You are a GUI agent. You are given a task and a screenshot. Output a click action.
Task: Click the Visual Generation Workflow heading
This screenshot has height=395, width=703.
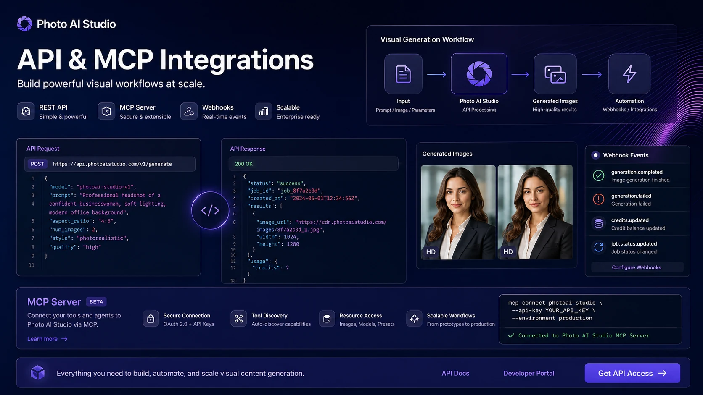tap(427, 39)
